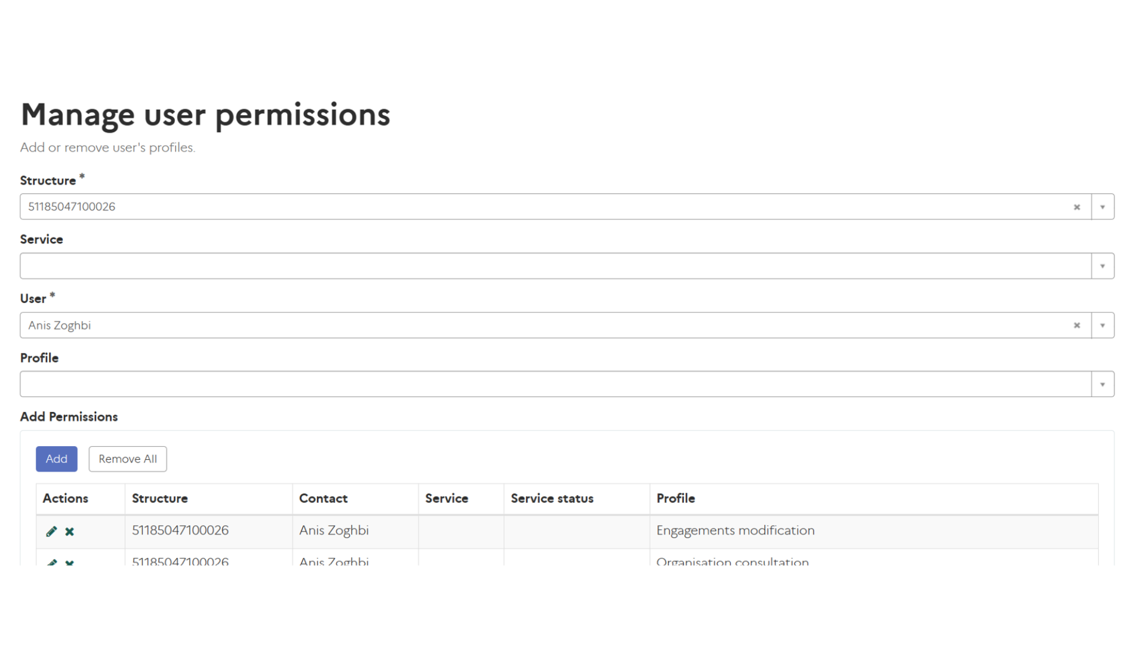Click the delete X for Organisation consultation row
1146x645 pixels.
(x=70, y=562)
